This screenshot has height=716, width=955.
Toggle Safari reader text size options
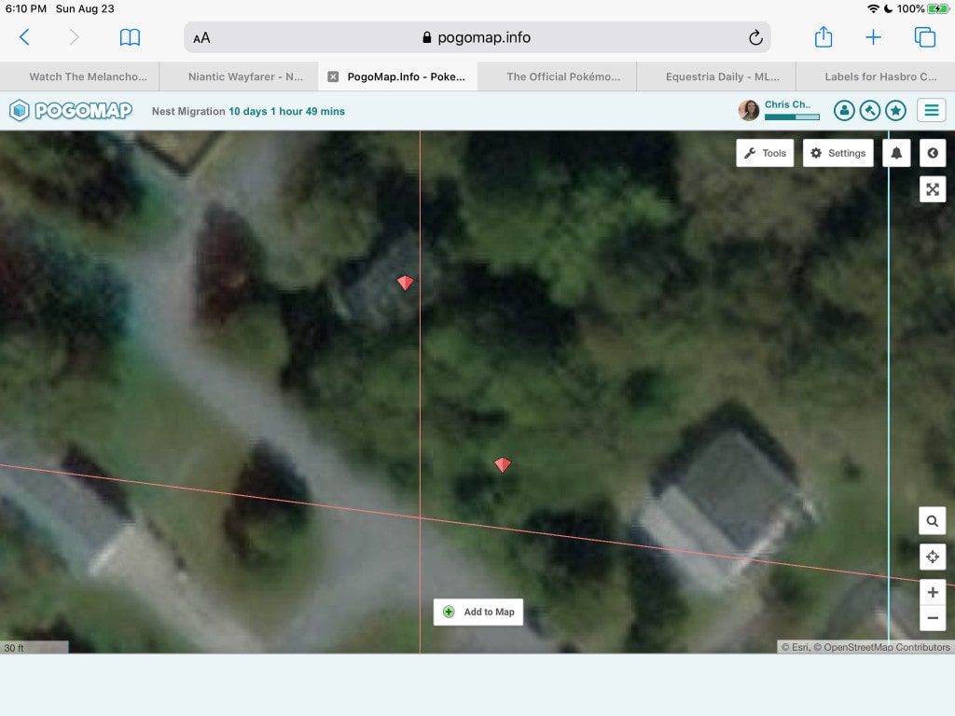201,38
